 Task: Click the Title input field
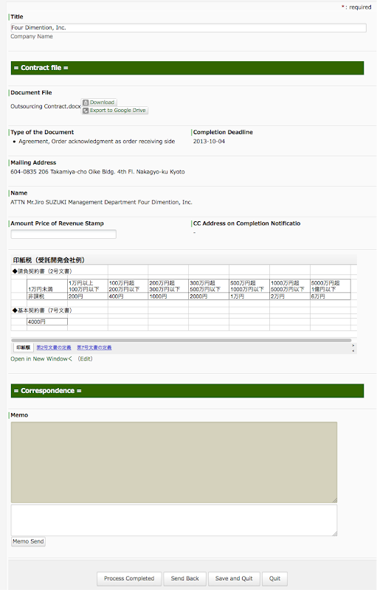click(189, 28)
